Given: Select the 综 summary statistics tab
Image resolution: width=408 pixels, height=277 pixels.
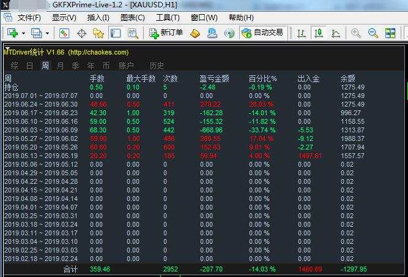Looking at the screenshot, I should tap(15, 66).
